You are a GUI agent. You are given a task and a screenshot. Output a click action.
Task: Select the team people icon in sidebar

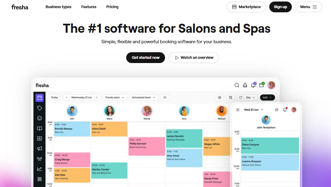[x=39, y=159]
